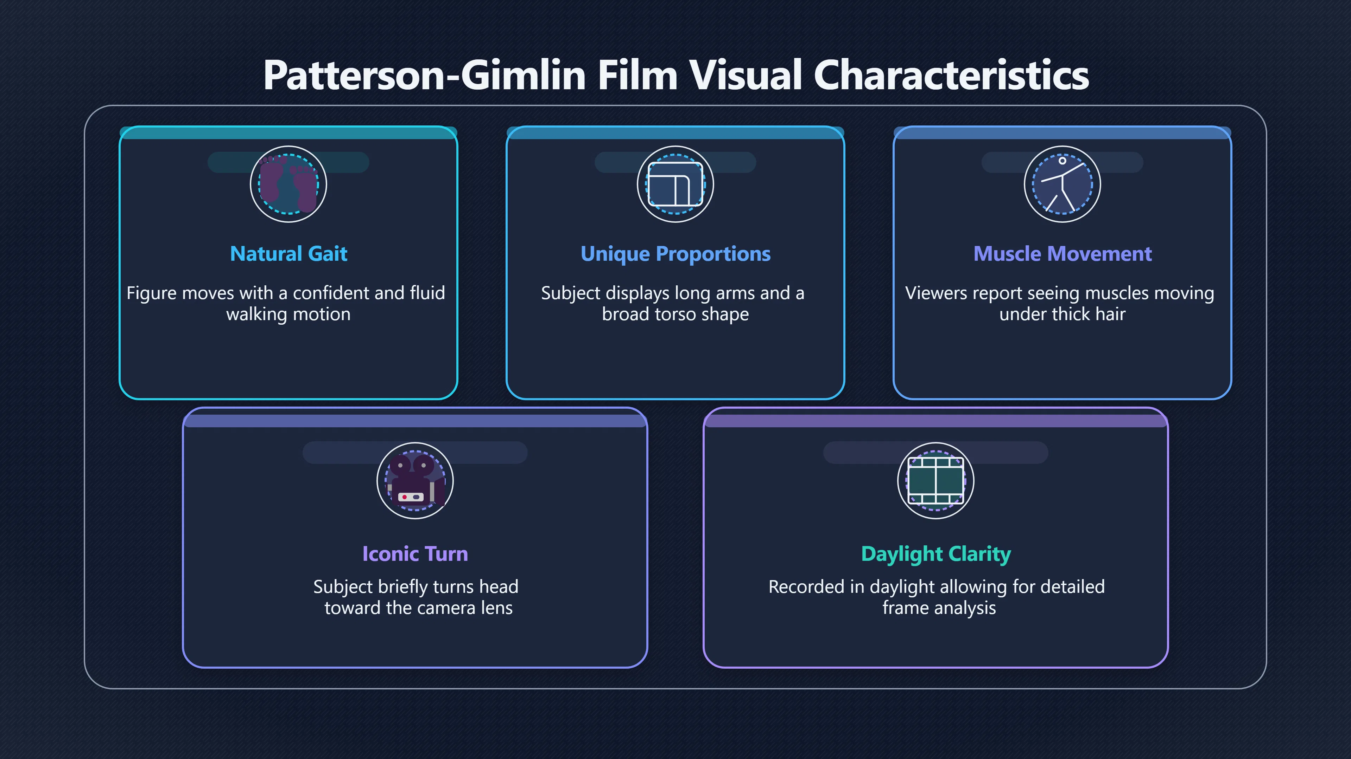The width and height of the screenshot is (1351, 759).
Task: Select the description about confident and fluid walking motion
Action: (286, 303)
